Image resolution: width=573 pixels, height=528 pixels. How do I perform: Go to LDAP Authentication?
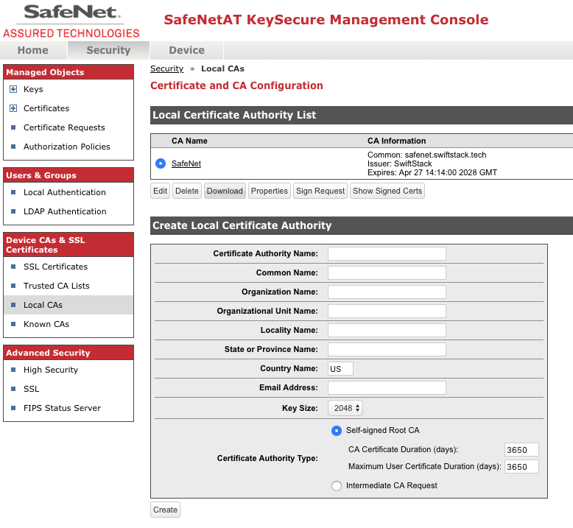point(65,211)
